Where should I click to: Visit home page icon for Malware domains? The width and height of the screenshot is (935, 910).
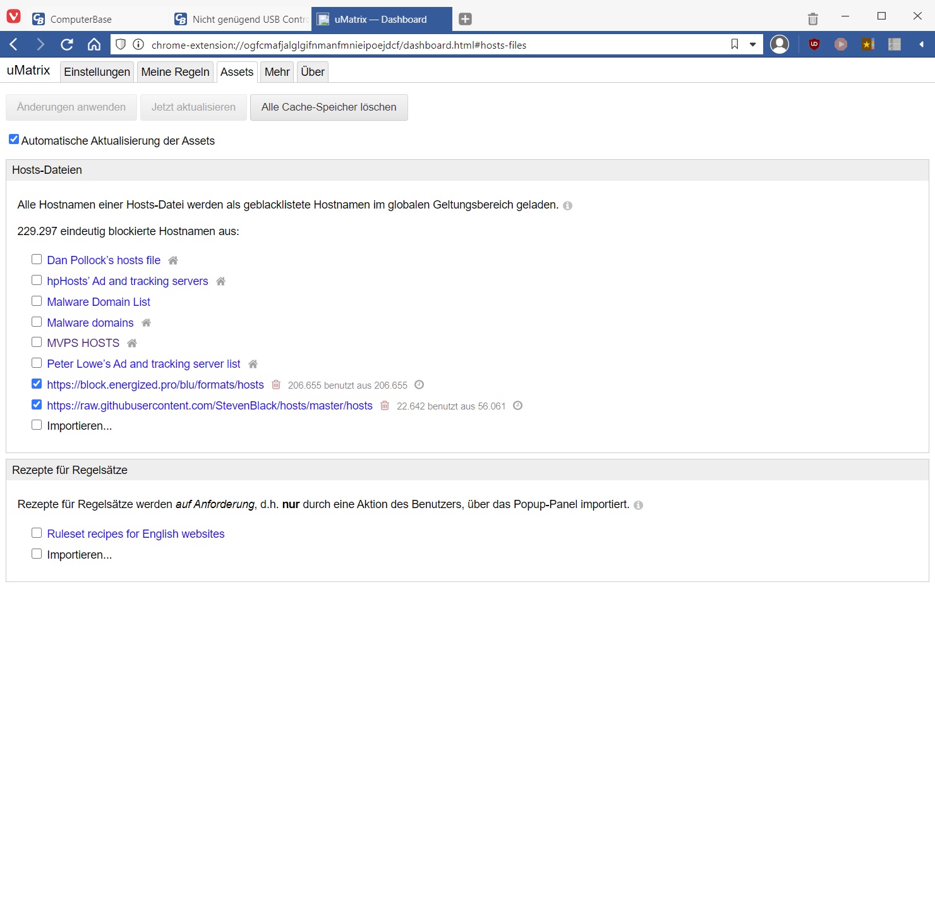point(146,323)
